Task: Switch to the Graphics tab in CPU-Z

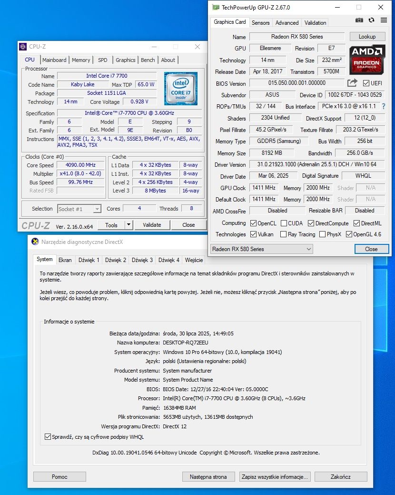Action: (126, 60)
